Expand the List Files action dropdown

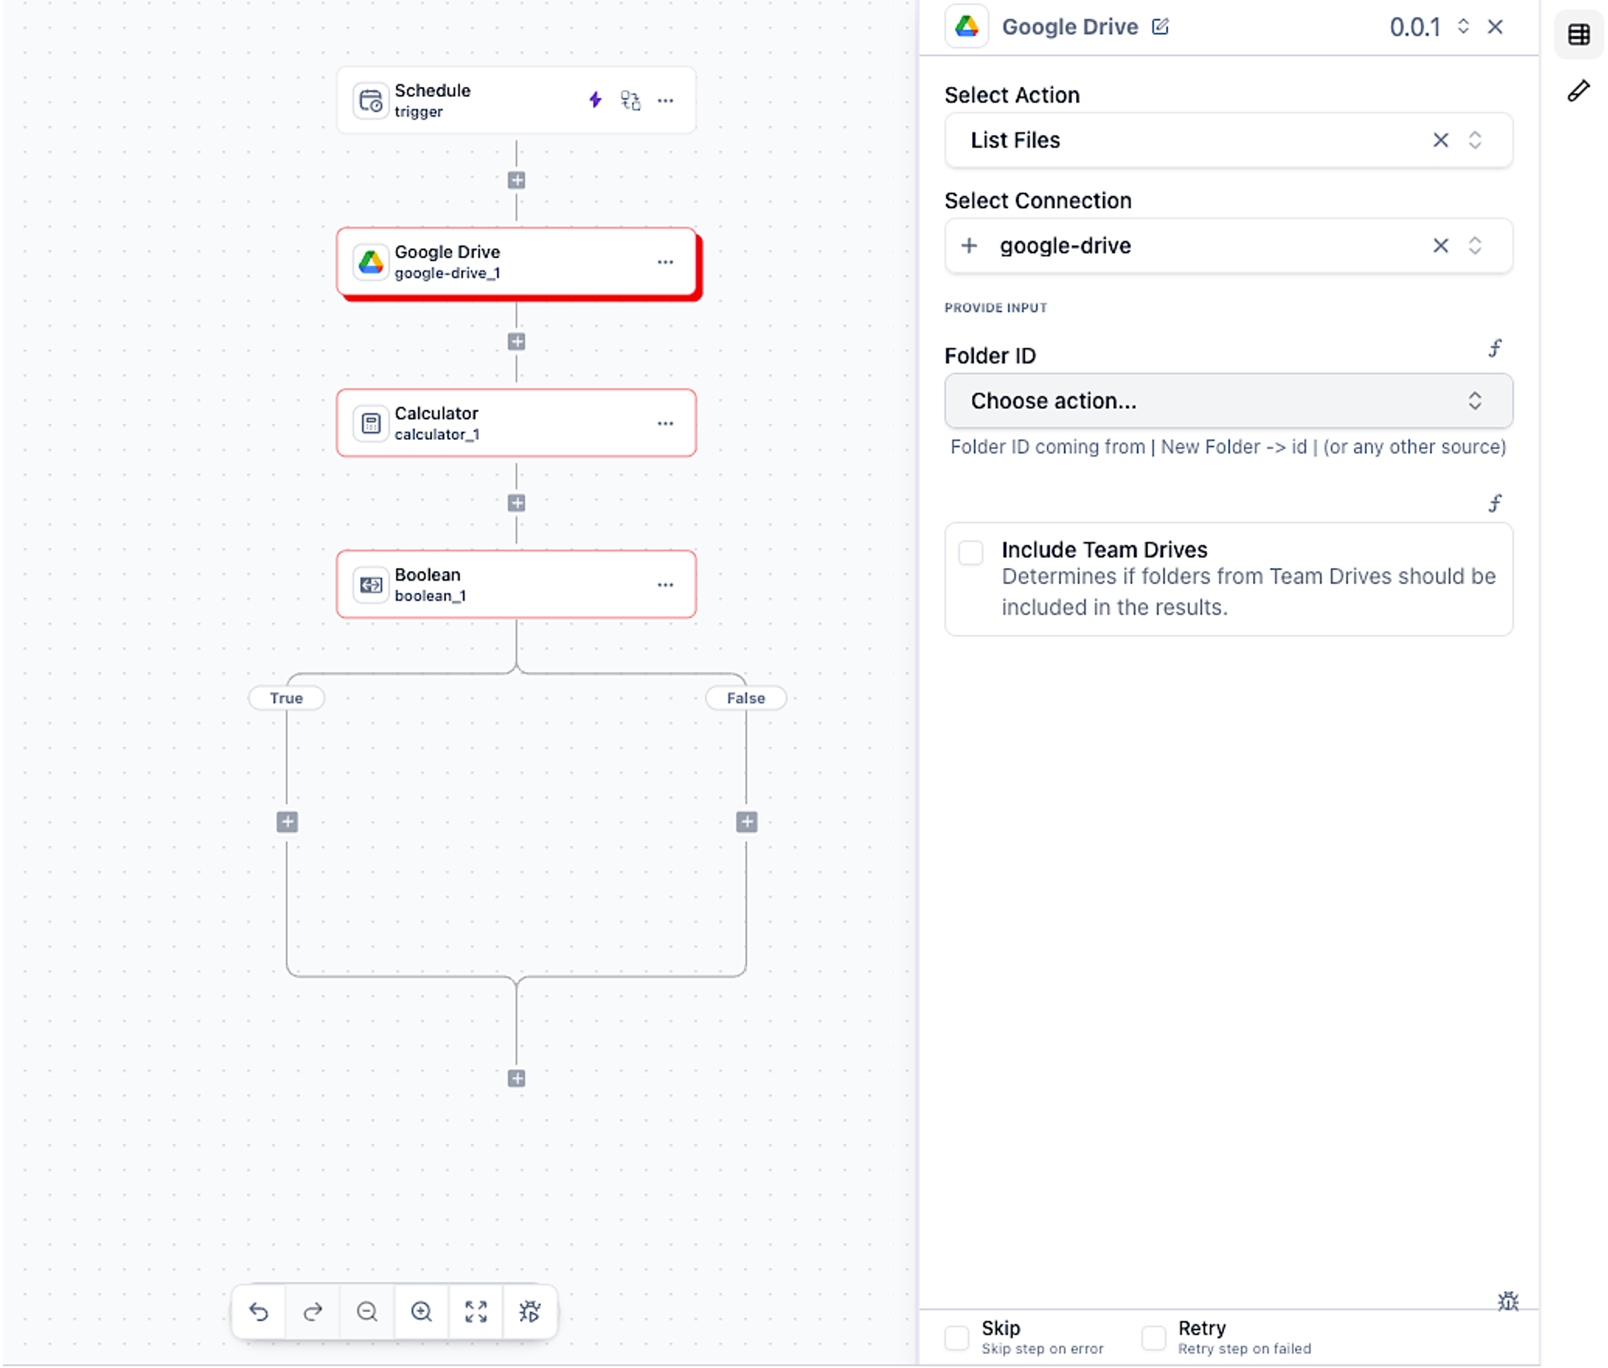pos(1474,140)
